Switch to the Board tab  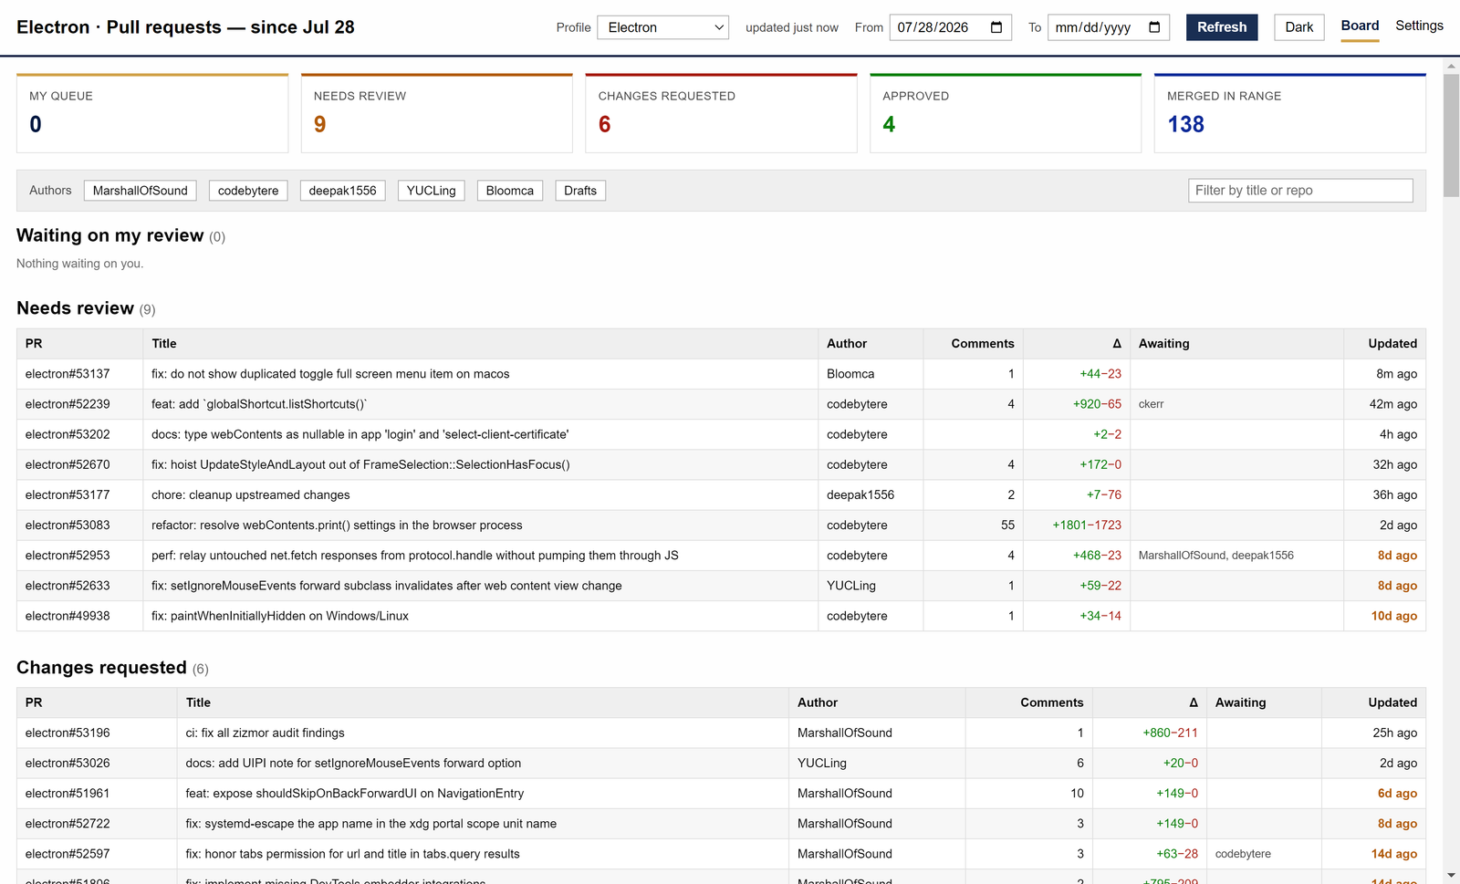[x=1360, y=26]
